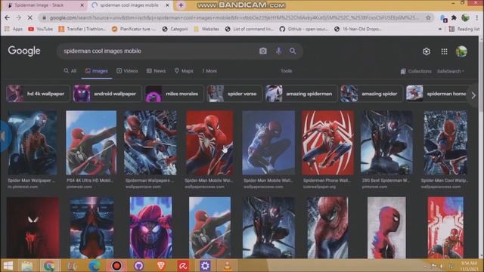Open the Reading list
Screen dimensions: 484x272
pyautogui.click(x=464, y=29)
